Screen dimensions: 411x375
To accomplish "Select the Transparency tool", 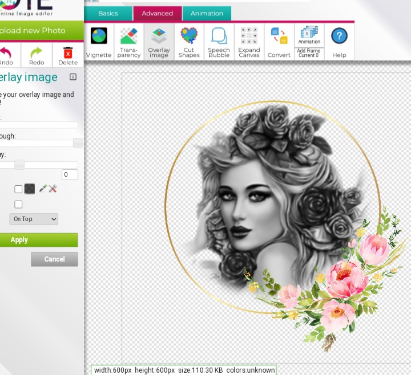I will pos(129,42).
